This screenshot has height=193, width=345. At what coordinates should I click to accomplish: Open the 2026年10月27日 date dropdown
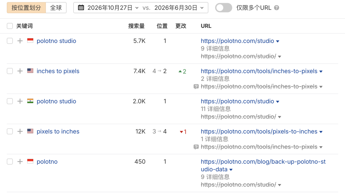pos(113,8)
